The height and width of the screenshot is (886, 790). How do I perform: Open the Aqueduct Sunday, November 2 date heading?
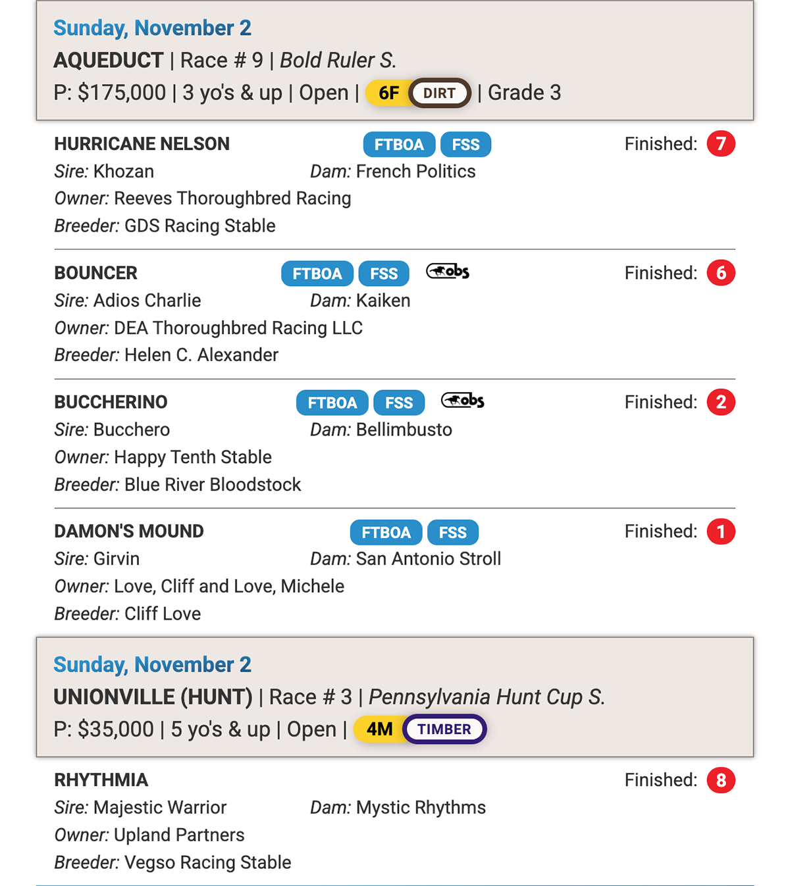coord(152,28)
